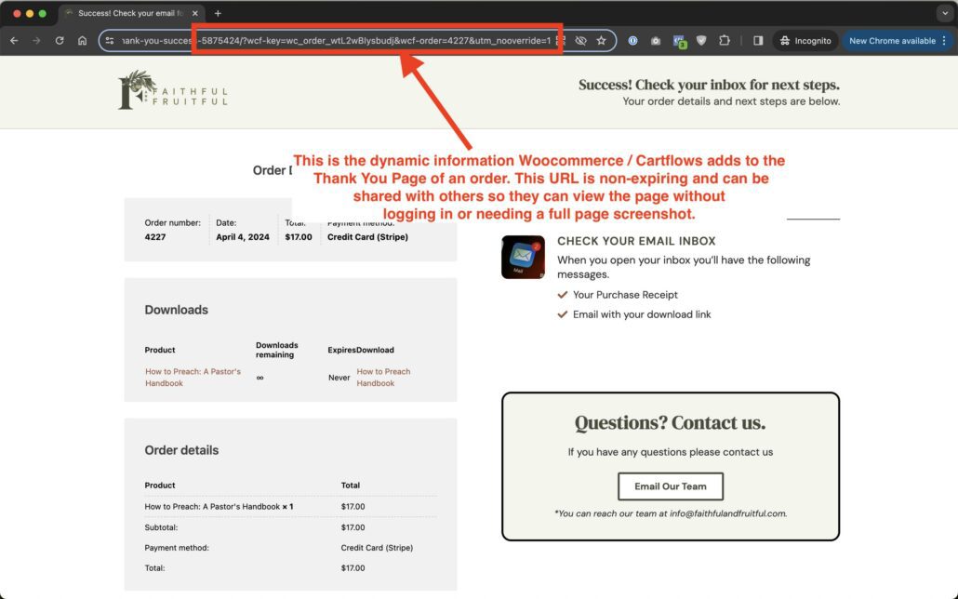The image size is (958, 599).
Task: Toggle the browser side panel
Action: pos(758,41)
